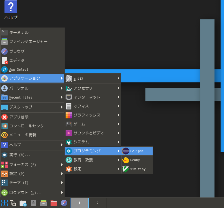Click the サウンドとビデオ play icon
Screen dimensions: 224x208
tap(69, 133)
